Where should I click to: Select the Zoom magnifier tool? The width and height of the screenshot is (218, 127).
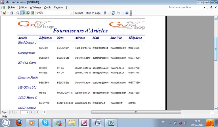tap(18, 13)
